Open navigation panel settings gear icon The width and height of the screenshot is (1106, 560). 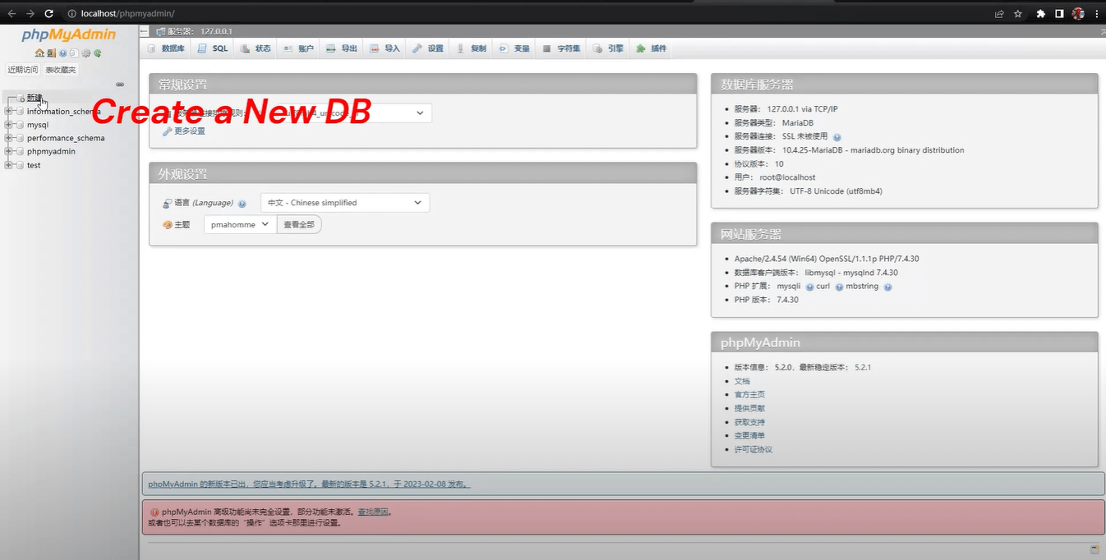[85, 53]
